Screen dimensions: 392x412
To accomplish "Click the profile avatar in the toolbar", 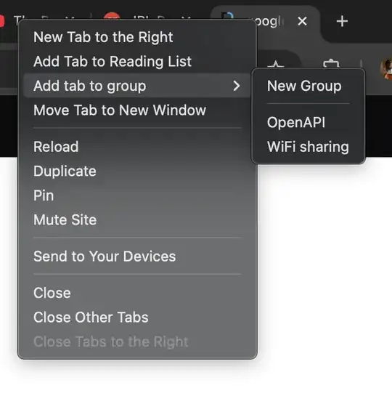I will (x=386, y=69).
